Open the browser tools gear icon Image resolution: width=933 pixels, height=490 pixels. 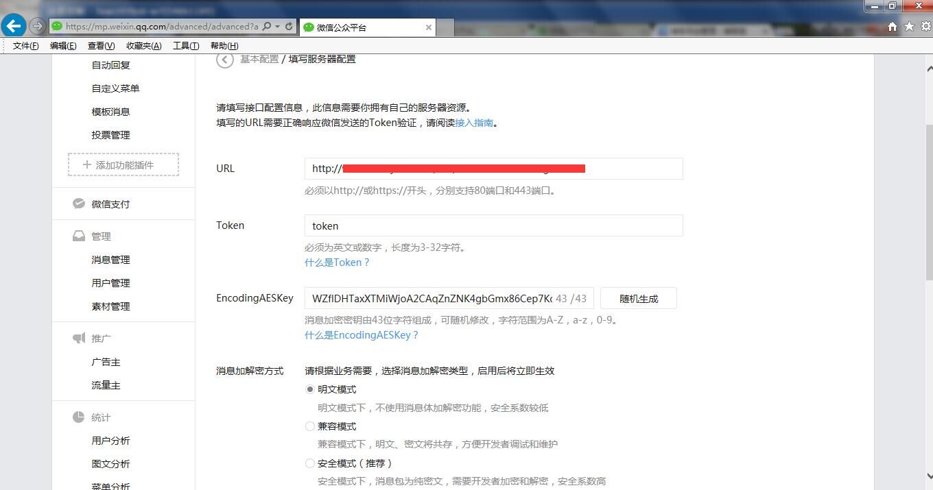tap(925, 27)
